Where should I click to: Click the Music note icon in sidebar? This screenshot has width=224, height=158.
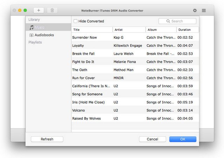[x=32, y=27]
